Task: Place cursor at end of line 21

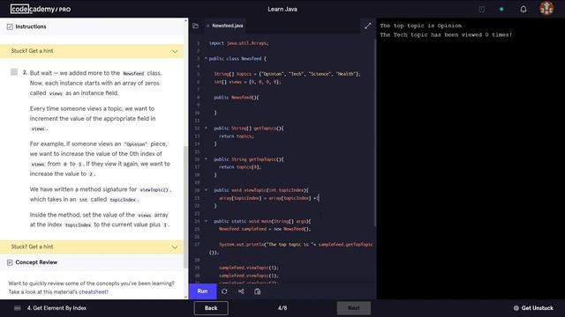Action: click(x=320, y=198)
